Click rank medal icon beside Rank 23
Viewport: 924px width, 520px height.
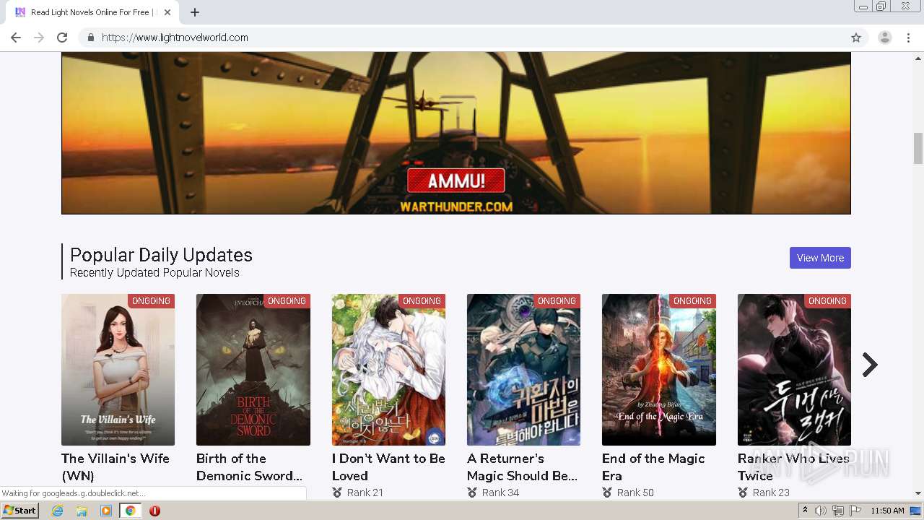[x=743, y=493]
